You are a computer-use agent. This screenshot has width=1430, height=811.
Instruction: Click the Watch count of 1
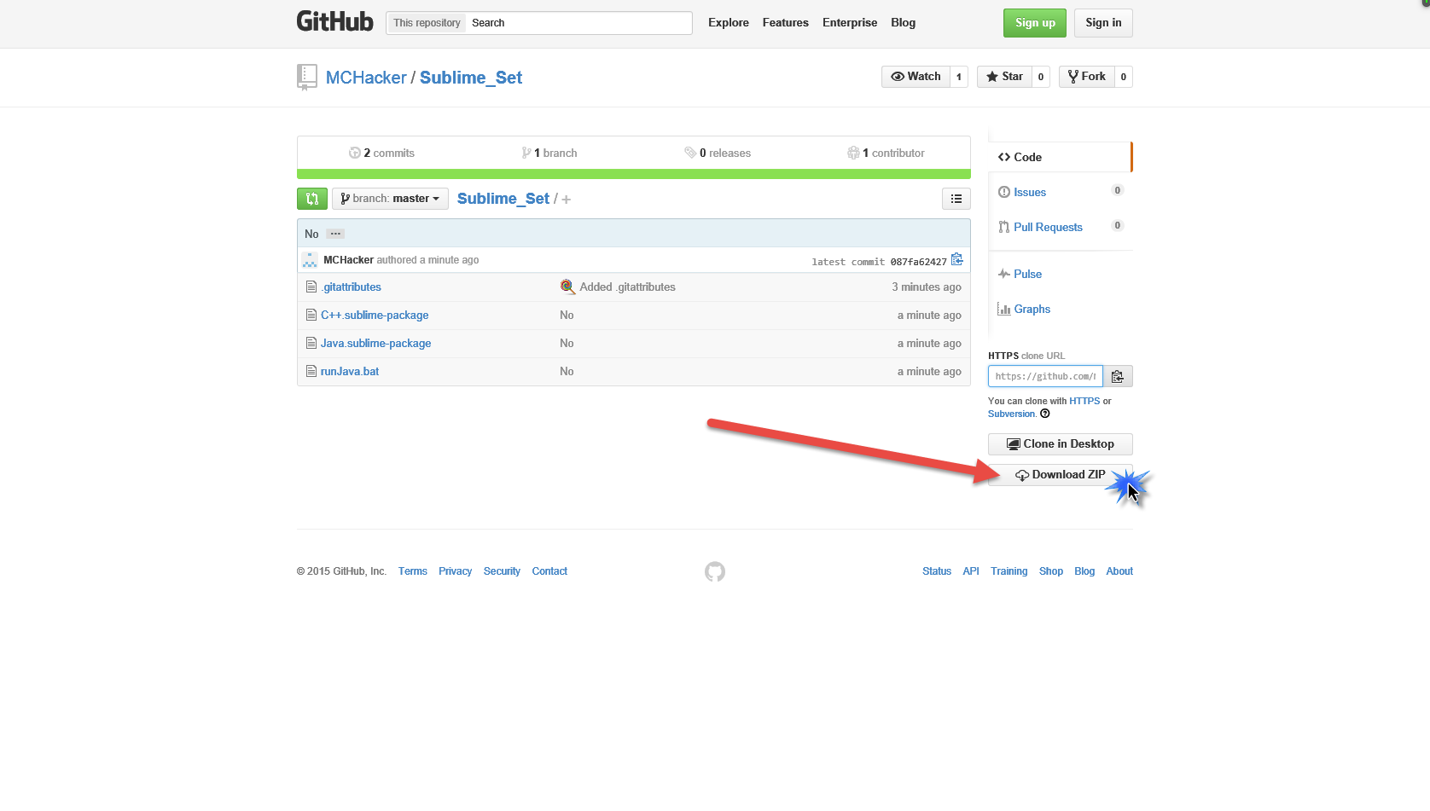click(959, 77)
